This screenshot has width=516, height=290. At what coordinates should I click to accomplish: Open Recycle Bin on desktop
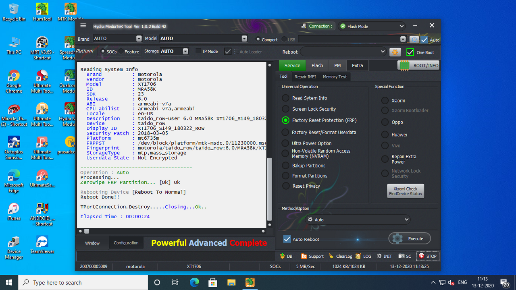click(14, 12)
